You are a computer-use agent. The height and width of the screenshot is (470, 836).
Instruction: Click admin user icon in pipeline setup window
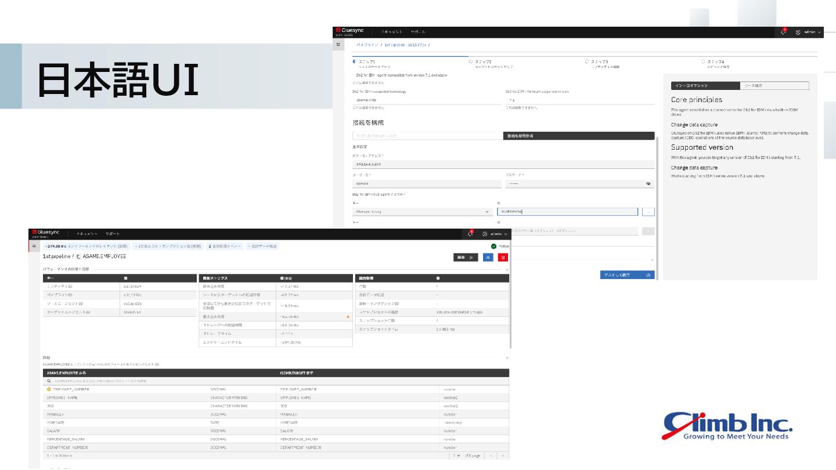click(x=798, y=32)
